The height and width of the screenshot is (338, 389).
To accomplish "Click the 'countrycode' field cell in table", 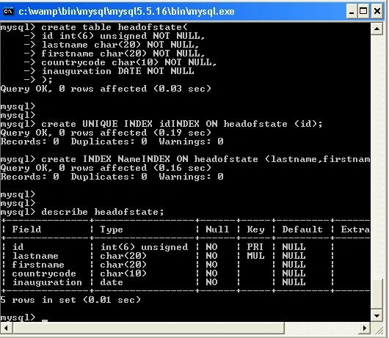I will tap(44, 273).
